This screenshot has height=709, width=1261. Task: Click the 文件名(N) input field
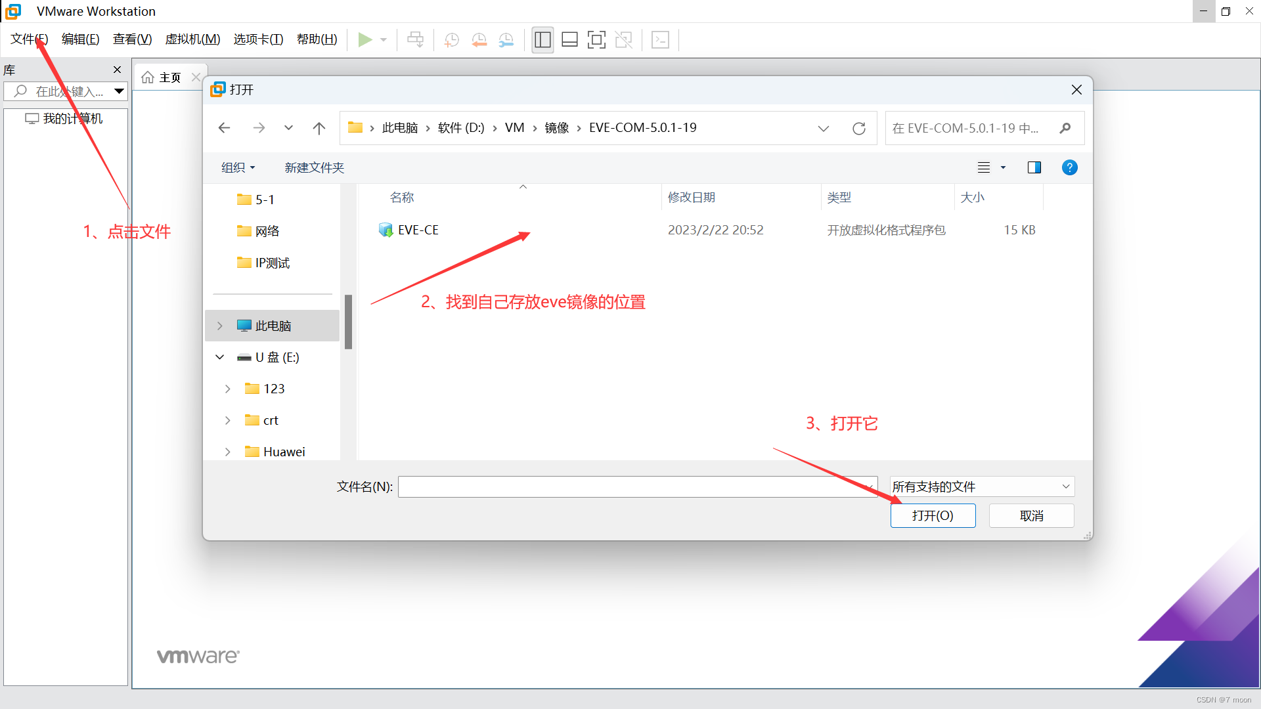637,486
